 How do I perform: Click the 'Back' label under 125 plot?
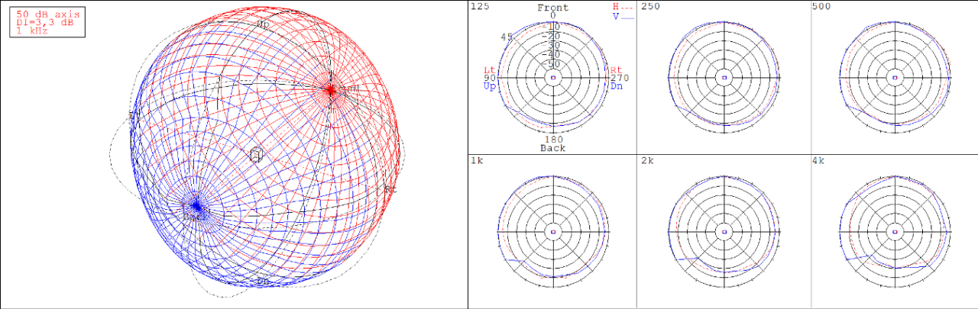coord(553,148)
